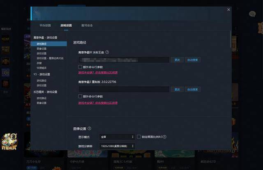This screenshot has height=170, width=263.
Task: Select 游戏设置 under 魔兽争霸 section
Action: (42, 53)
